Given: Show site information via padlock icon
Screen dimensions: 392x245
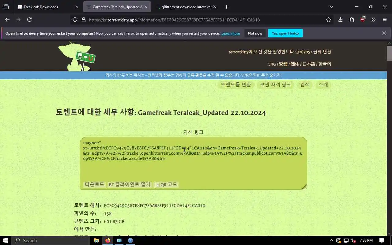Looking at the screenshot, I should point(83,20).
